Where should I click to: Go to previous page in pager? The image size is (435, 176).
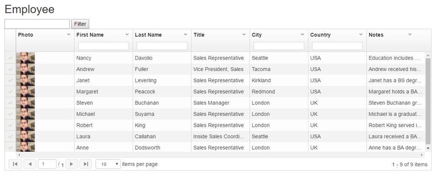click(30, 164)
